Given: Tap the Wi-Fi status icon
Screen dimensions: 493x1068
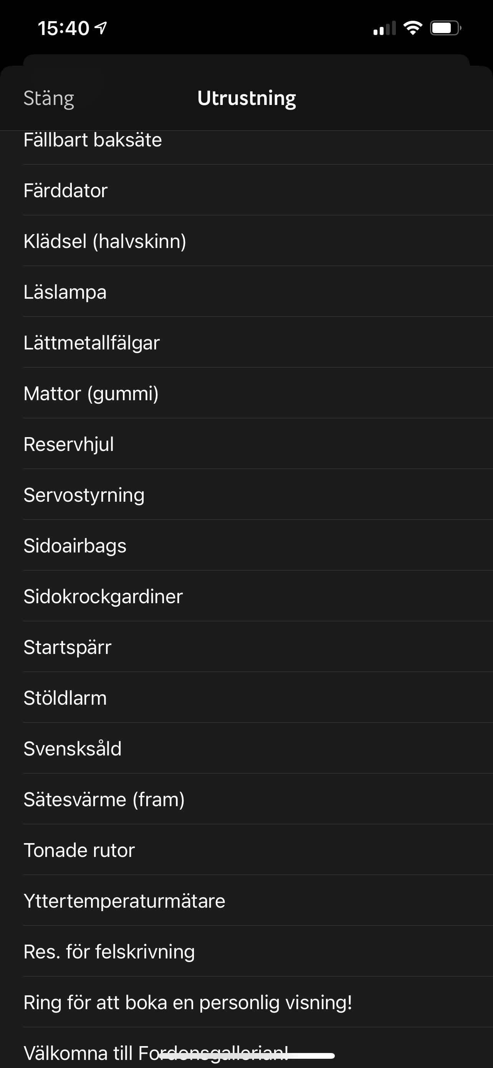Looking at the screenshot, I should pyautogui.click(x=412, y=28).
